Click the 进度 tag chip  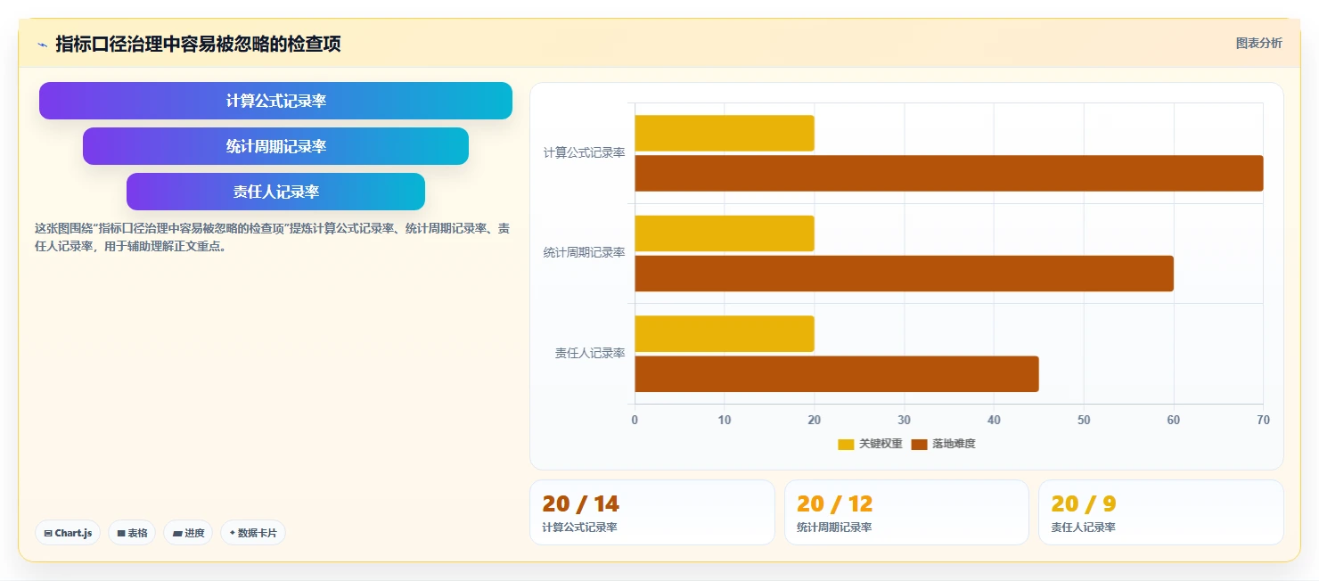(x=188, y=533)
